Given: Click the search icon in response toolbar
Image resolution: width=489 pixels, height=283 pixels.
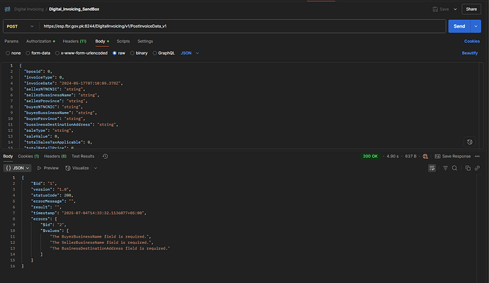Looking at the screenshot, I should click(x=454, y=168).
